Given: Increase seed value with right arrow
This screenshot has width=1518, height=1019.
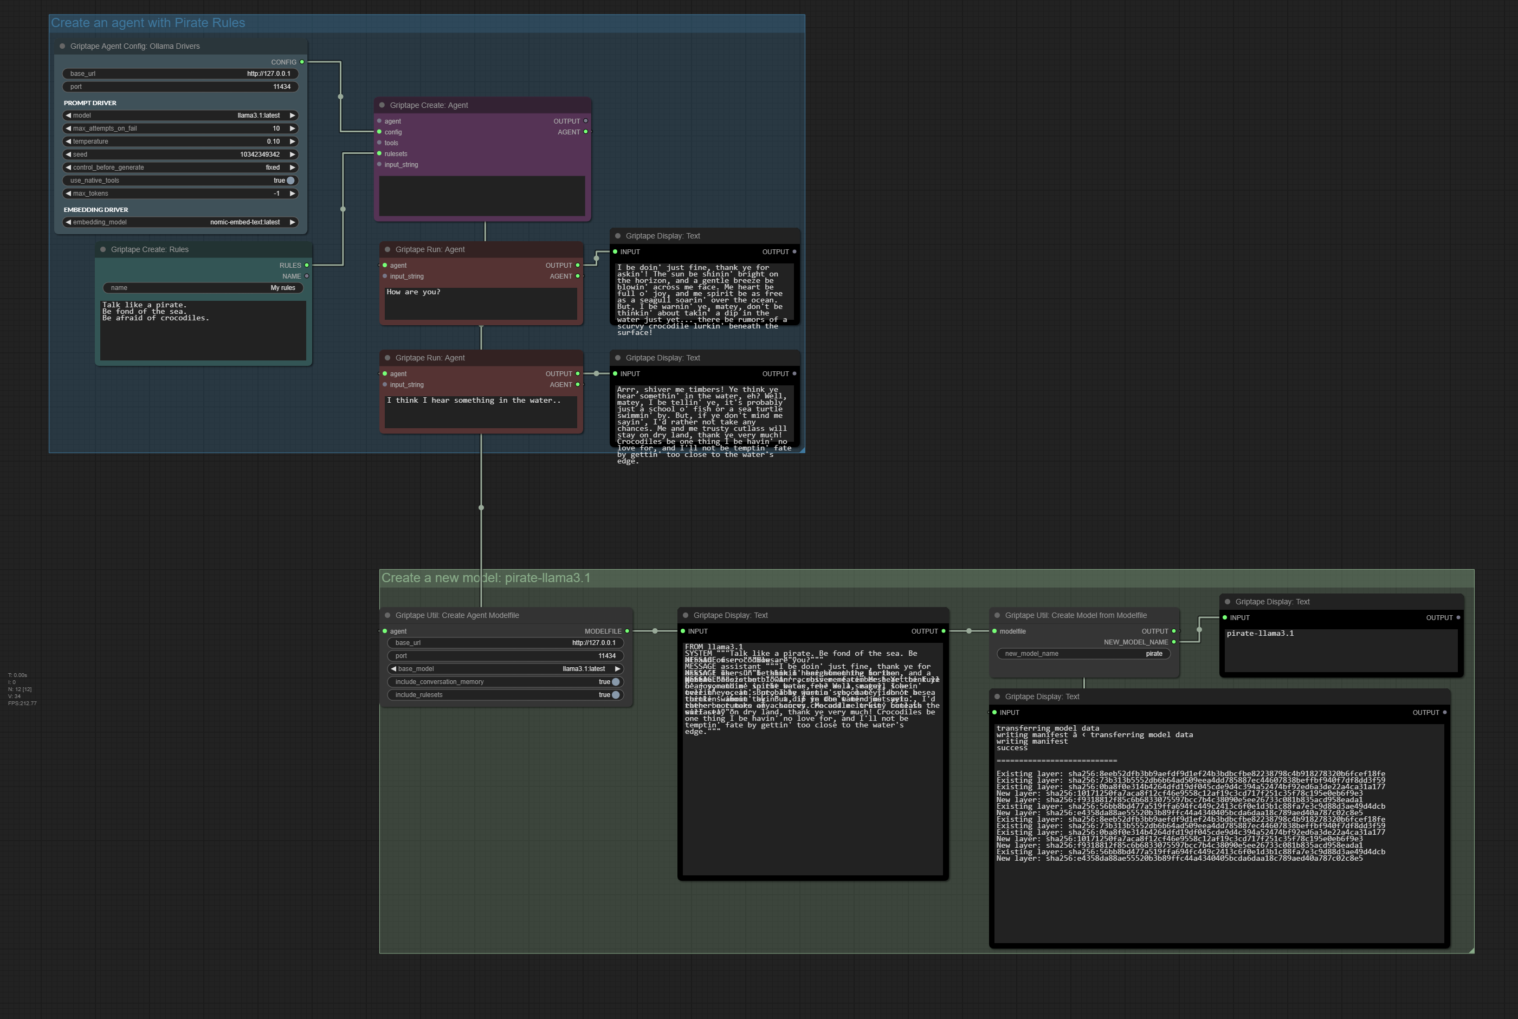Looking at the screenshot, I should pos(293,154).
